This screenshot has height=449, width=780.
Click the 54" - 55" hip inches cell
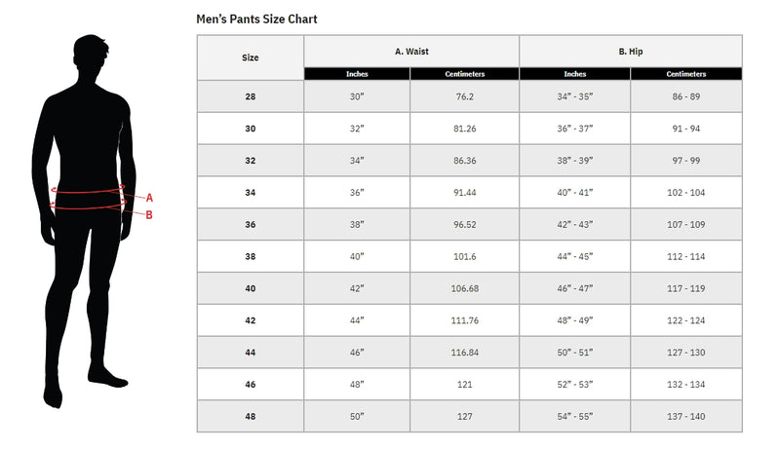click(x=575, y=416)
